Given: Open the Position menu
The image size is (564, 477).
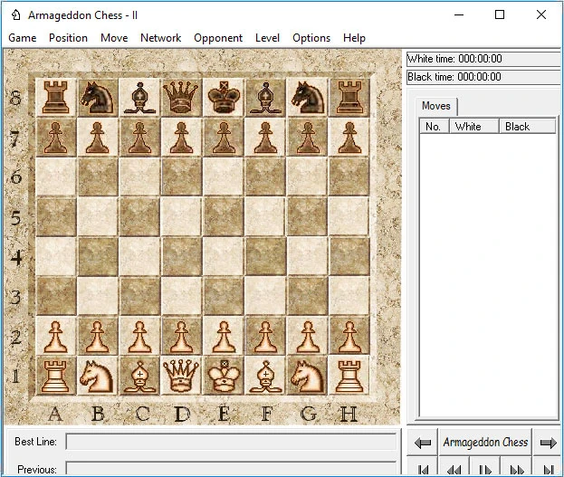Looking at the screenshot, I should point(68,38).
